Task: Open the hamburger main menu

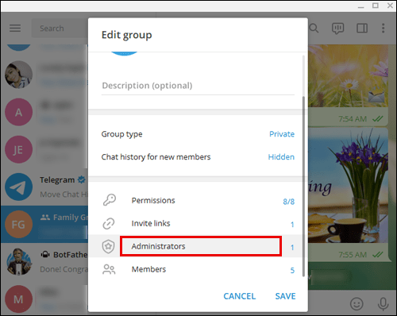Action: click(x=15, y=28)
